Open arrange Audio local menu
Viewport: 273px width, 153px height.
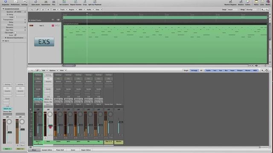click(90, 9)
